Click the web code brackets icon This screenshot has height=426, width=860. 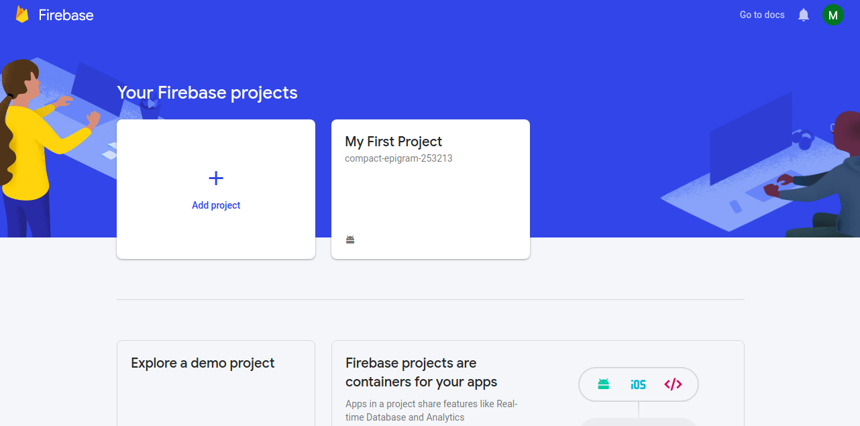673,384
